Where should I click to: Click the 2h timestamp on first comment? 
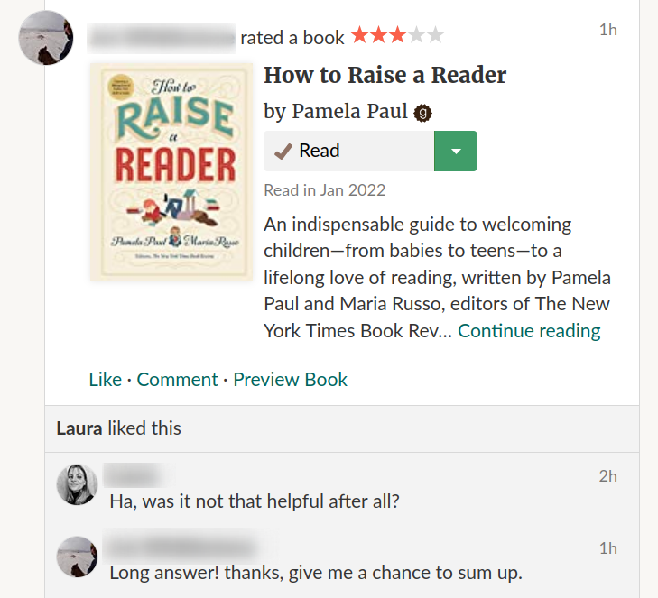(x=607, y=476)
